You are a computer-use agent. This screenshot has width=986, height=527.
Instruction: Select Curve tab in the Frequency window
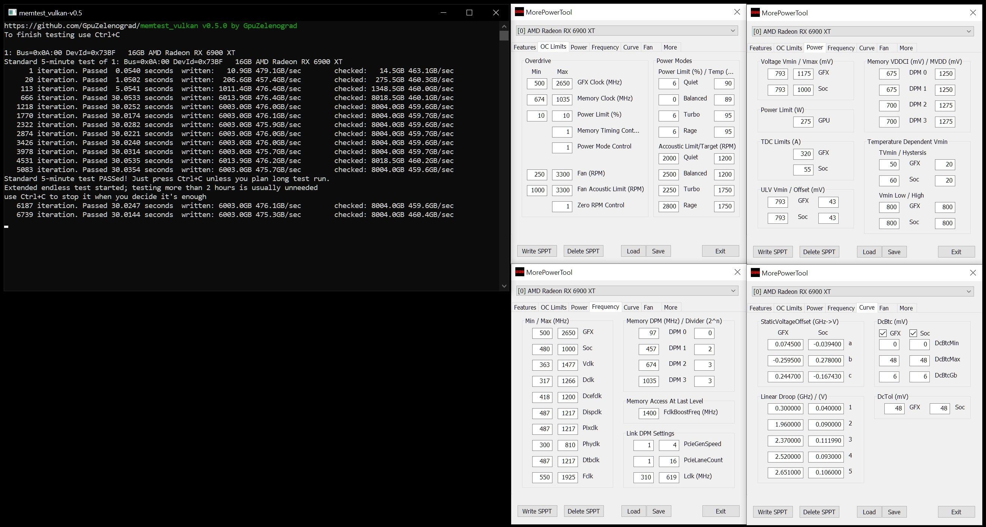coord(631,307)
